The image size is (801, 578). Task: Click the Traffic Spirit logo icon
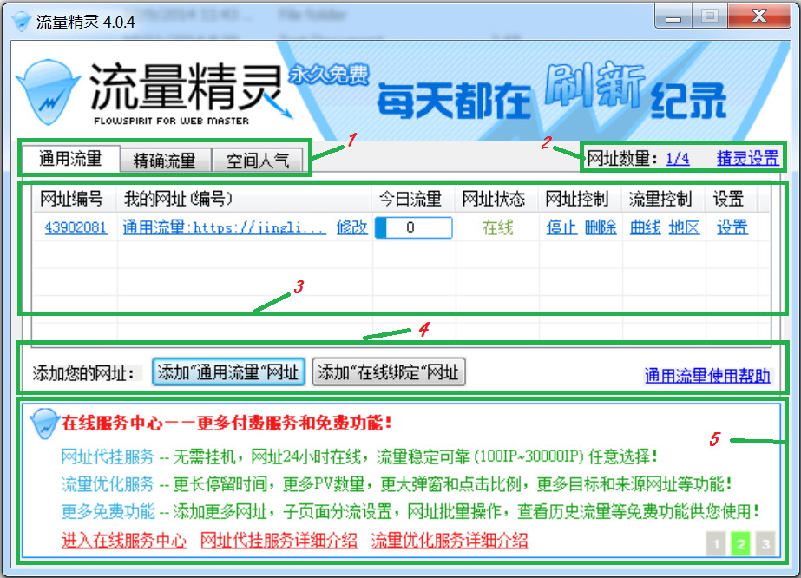48,89
